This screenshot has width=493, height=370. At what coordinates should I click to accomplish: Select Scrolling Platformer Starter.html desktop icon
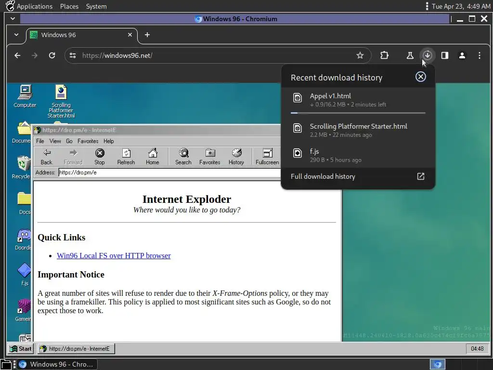tap(61, 101)
